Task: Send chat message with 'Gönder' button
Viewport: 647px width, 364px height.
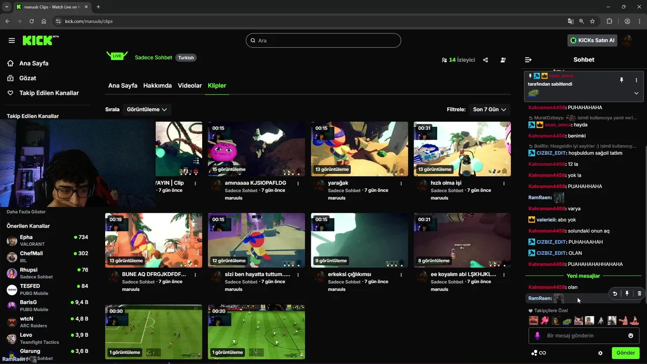Action: pyautogui.click(x=626, y=353)
